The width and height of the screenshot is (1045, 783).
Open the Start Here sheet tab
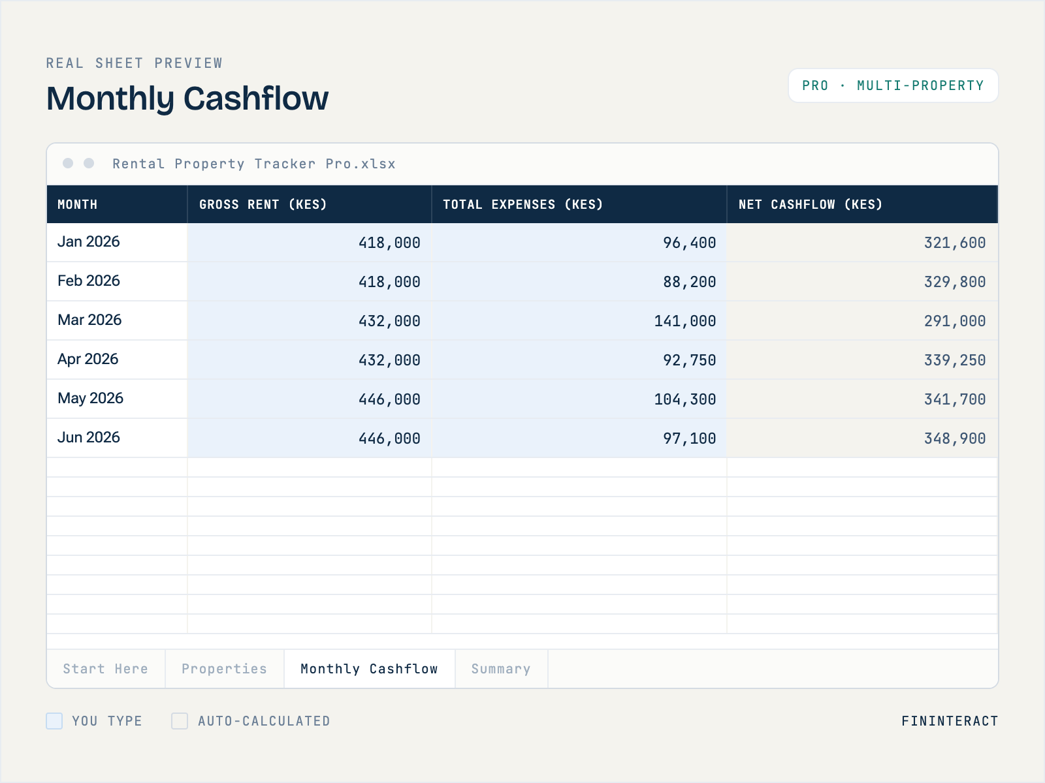(x=106, y=669)
